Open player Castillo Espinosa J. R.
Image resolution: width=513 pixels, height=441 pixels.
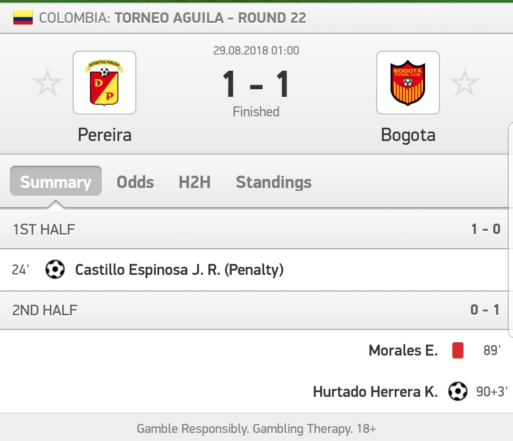(x=148, y=270)
